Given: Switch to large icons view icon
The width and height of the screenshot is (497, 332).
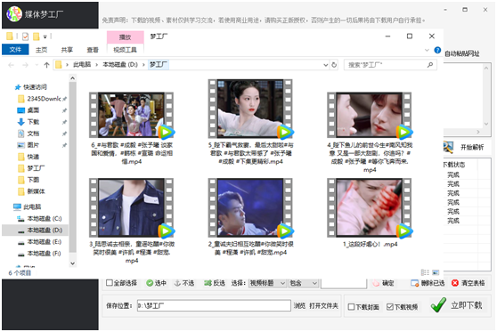Looking at the screenshot, I should tap(436, 272).
